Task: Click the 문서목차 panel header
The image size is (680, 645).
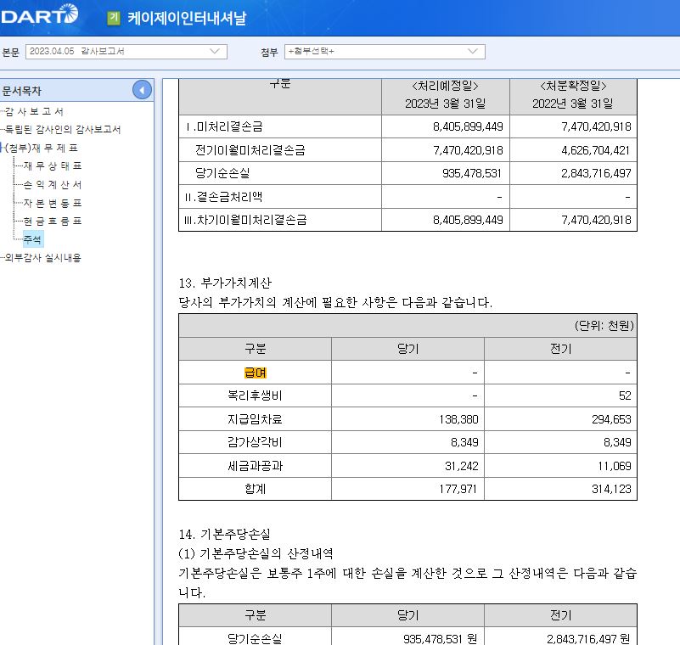Action: click(x=22, y=91)
